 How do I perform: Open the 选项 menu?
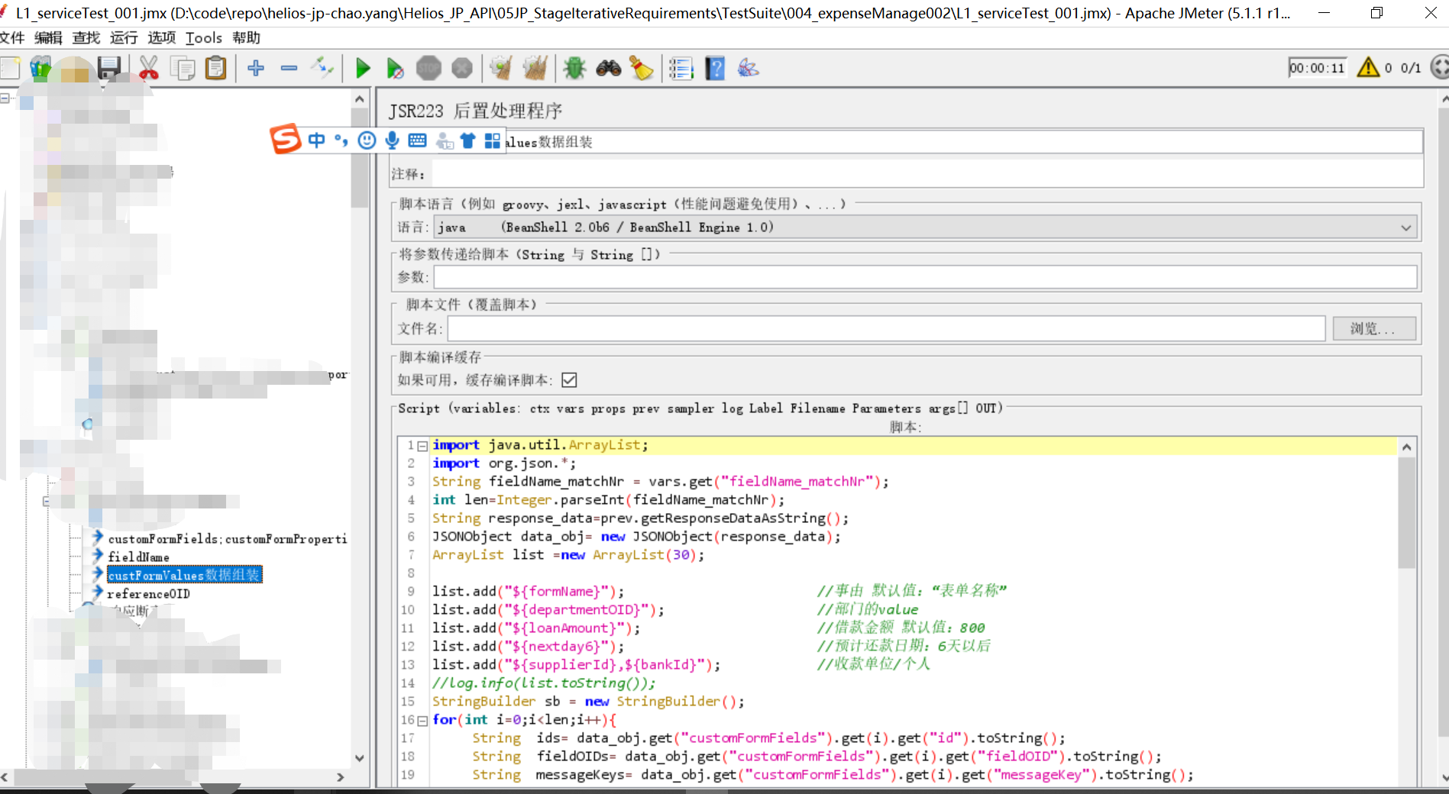point(161,37)
